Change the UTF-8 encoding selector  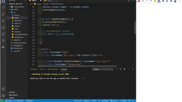click(x=94, y=101)
